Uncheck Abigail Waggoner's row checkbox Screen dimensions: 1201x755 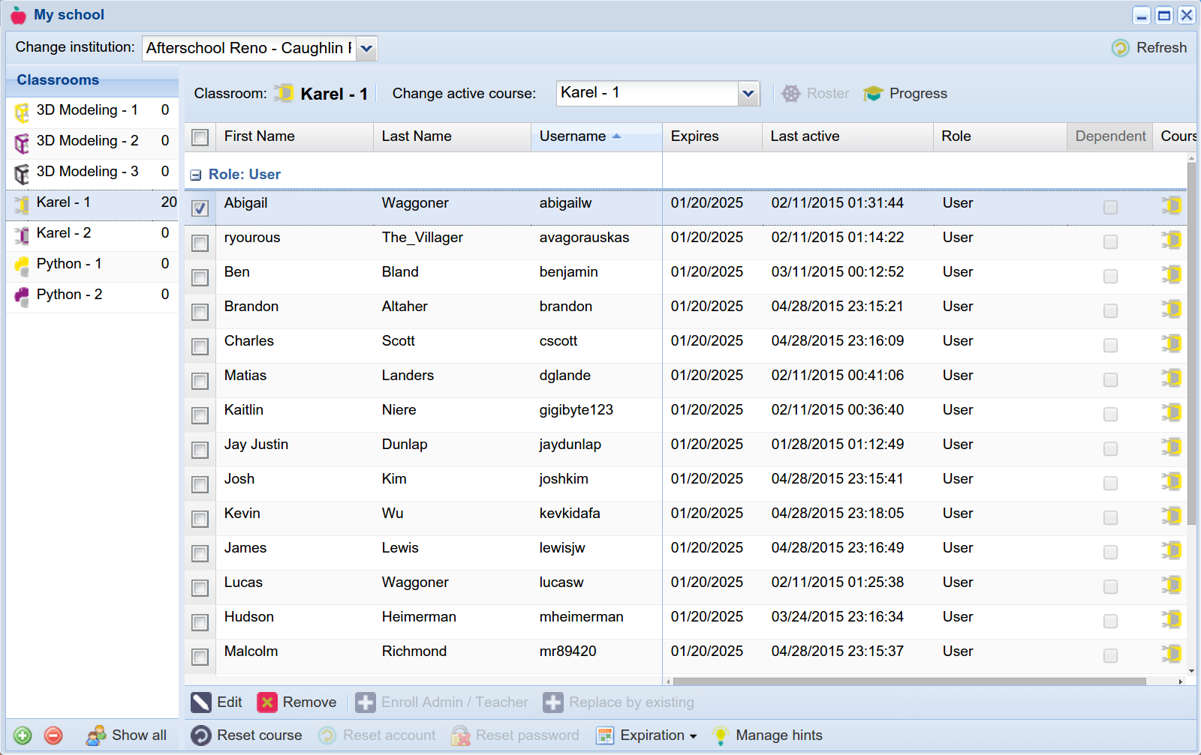click(x=199, y=208)
